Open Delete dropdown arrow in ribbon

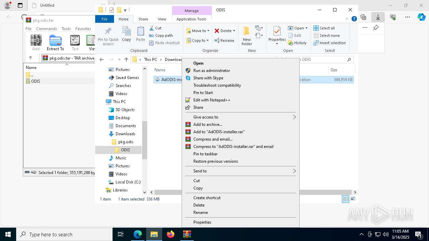(x=234, y=31)
